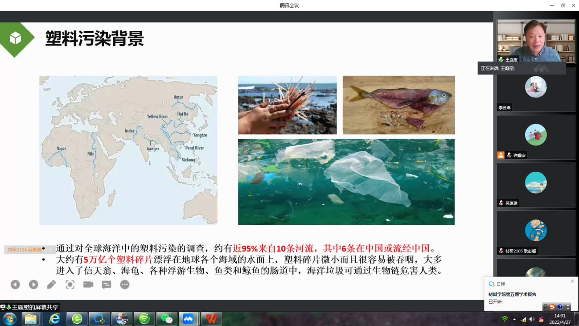Screen dimensions: 579x326
Task: Click the screenshot capture frame icon
Action: coord(70,285)
